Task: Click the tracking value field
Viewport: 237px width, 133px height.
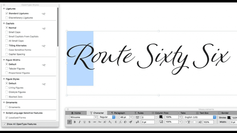Action: coord(148,117)
